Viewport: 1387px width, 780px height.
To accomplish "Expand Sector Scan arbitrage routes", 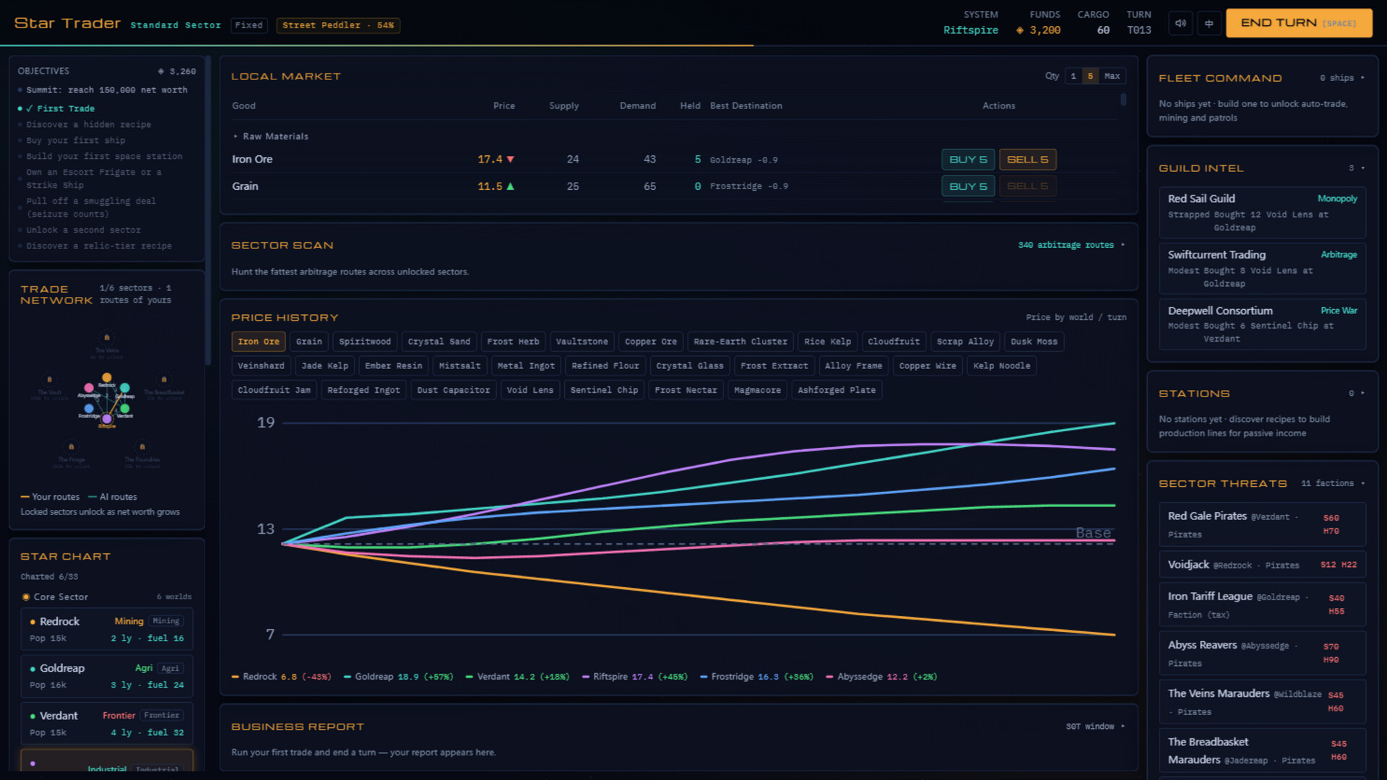I will [x=1071, y=246].
